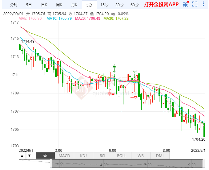Click the up triangle arrow button
Screen dimensions: 209x170
(x=22, y=156)
